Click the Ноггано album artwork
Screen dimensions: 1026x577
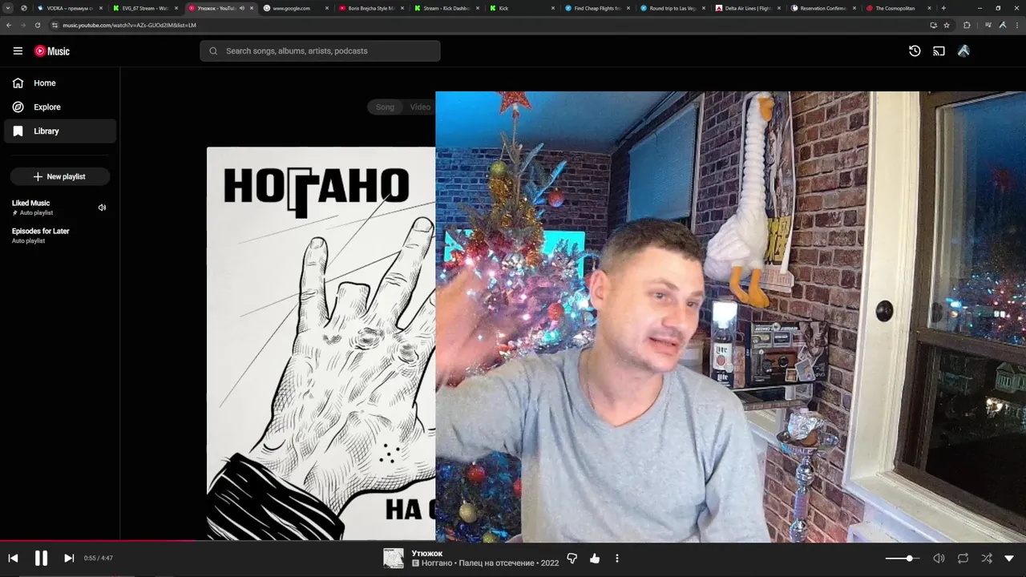[x=321, y=343]
